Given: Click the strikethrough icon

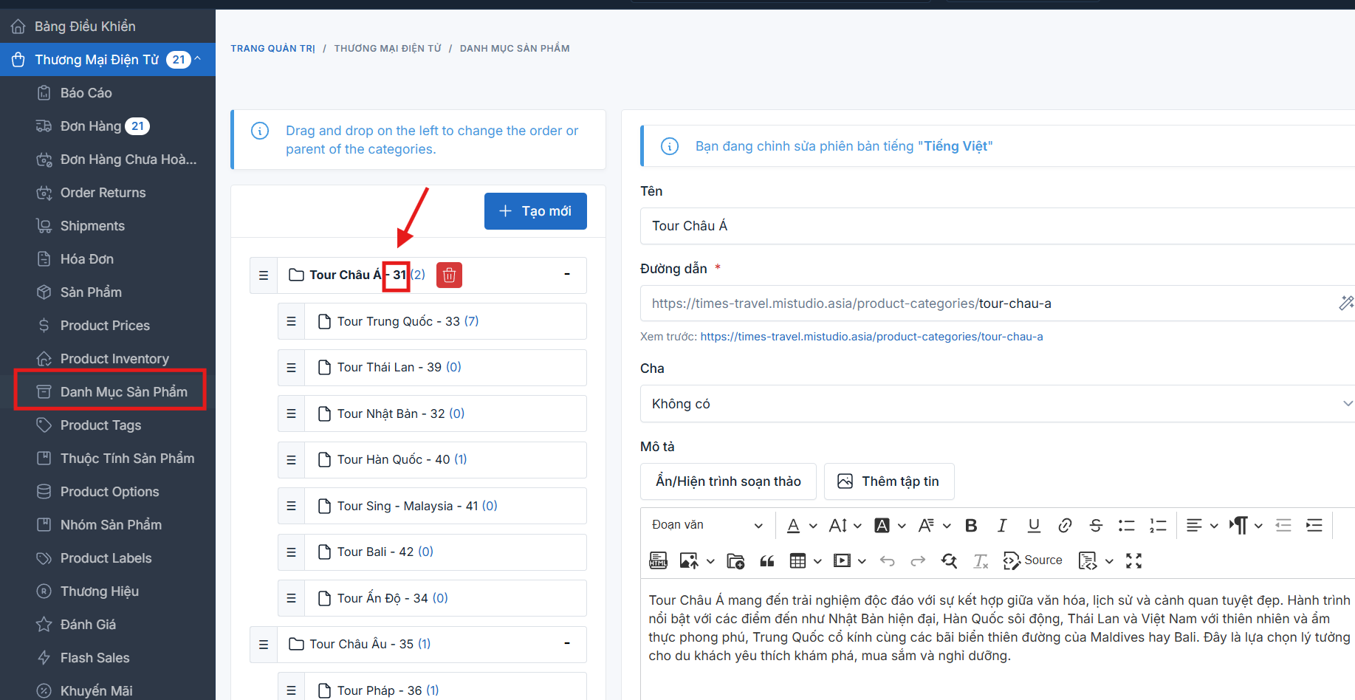Looking at the screenshot, I should point(1096,526).
